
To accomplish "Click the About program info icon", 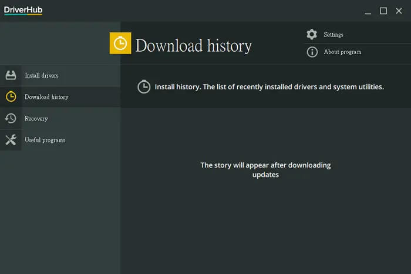I will [312, 52].
